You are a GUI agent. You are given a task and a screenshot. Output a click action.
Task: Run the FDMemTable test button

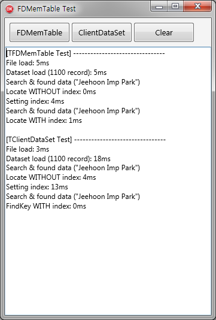tap(39, 32)
